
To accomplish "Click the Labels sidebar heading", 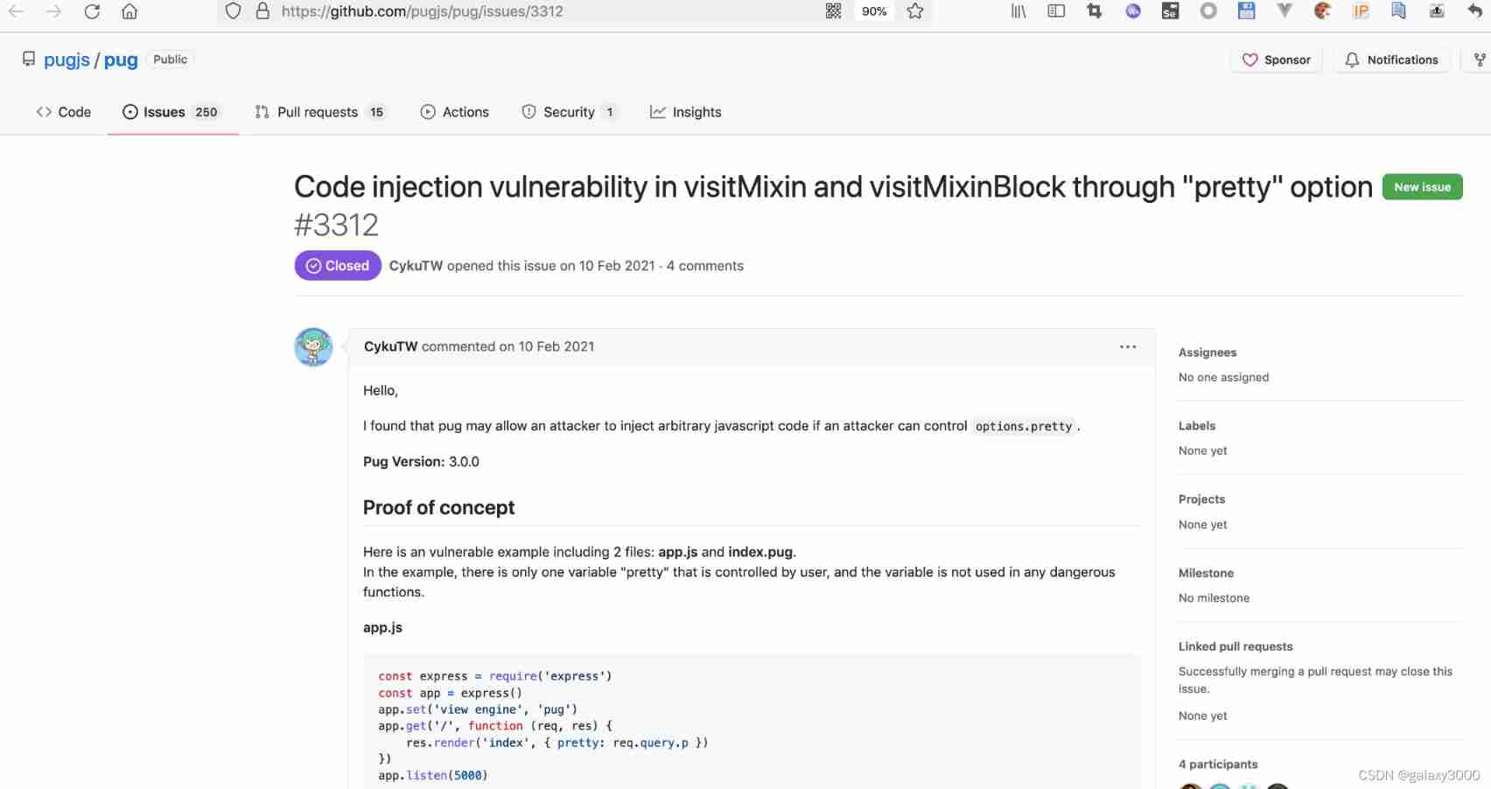I will [x=1197, y=426].
